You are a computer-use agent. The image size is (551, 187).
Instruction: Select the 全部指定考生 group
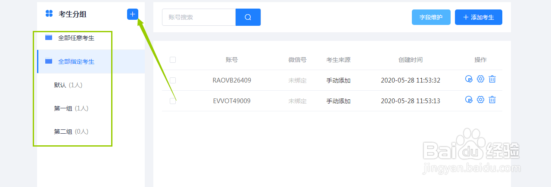[91, 61]
